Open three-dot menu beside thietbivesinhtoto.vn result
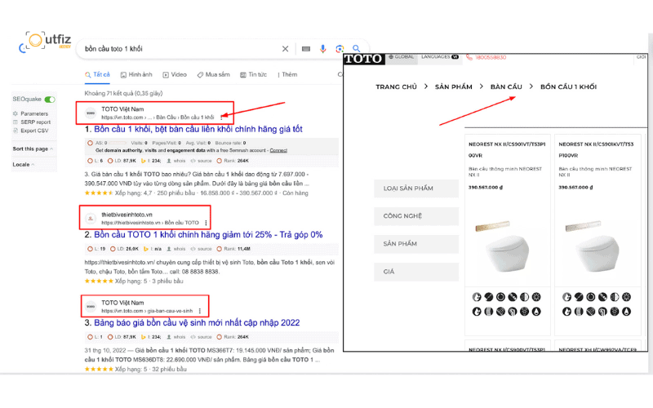The height and width of the screenshot is (408, 653). [x=206, y=223]
